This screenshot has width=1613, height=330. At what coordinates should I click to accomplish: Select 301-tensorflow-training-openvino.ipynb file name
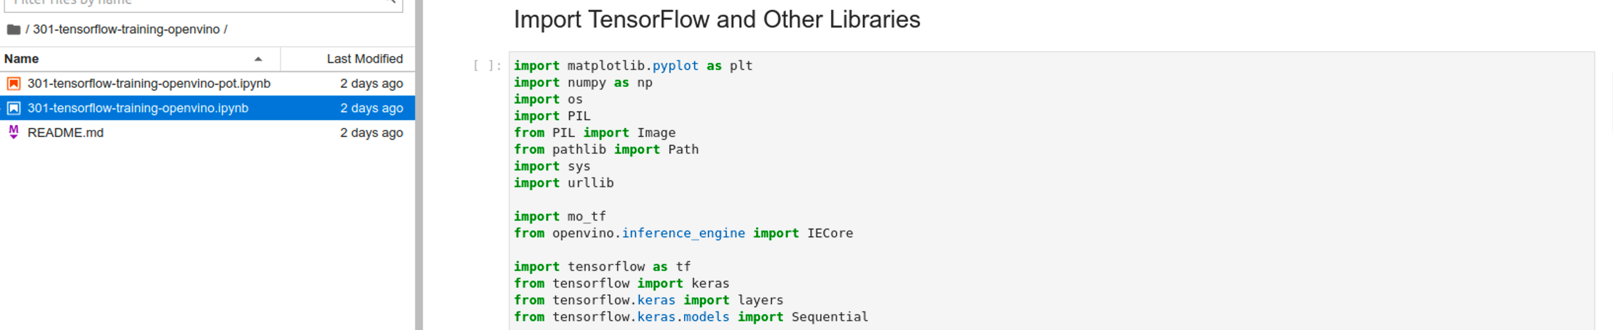[x=138, y=108]
